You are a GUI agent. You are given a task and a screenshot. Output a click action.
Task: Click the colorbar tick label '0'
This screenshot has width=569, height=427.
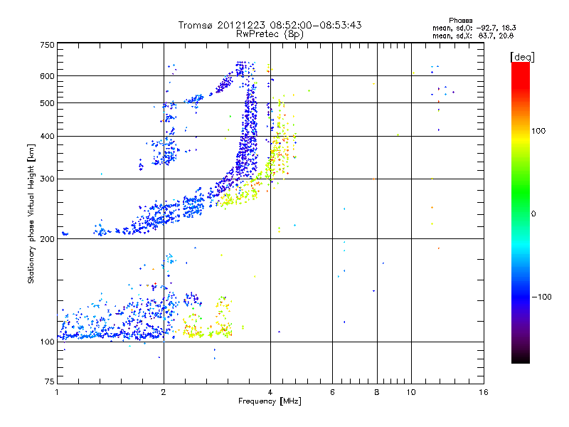(533, 214)
